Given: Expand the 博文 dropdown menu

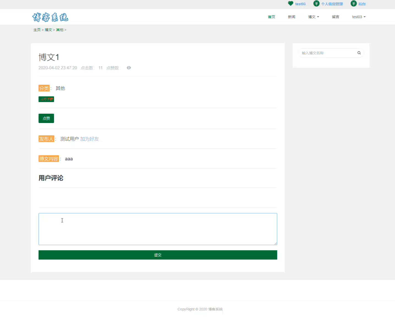Looking at the screenshot, I should 313,17.
